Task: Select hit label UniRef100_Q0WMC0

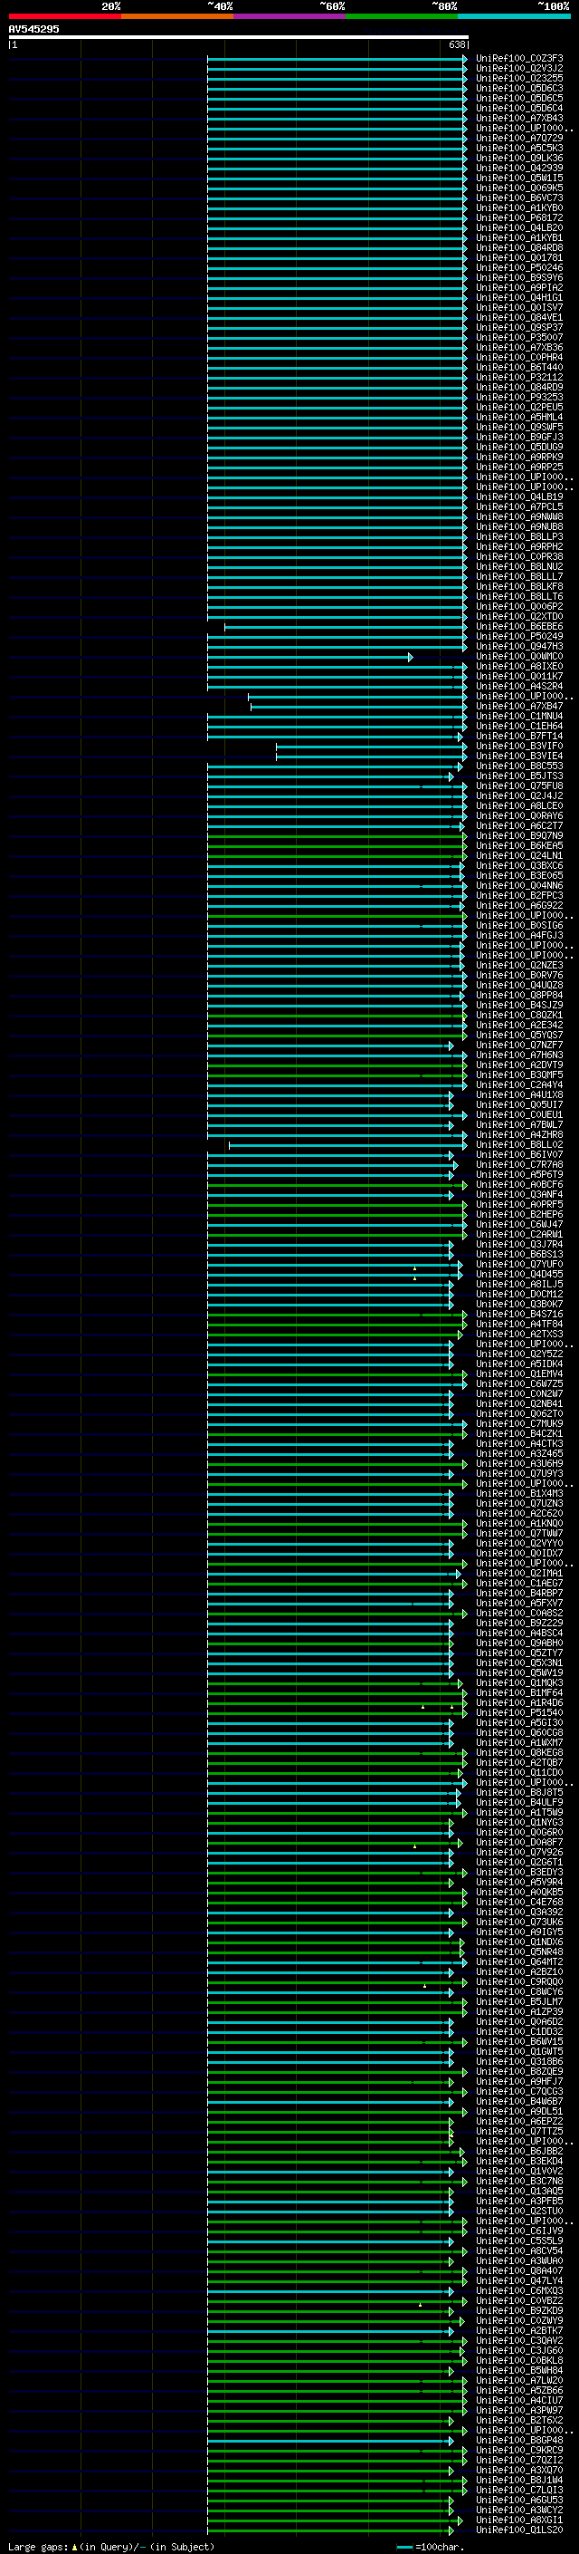Action: click(x=518, y=656)
